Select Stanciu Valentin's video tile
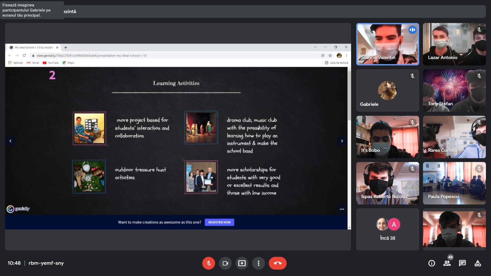491x276 pixels. pos(387,44)
